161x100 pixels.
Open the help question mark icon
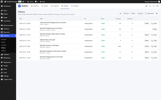[157, 6]
